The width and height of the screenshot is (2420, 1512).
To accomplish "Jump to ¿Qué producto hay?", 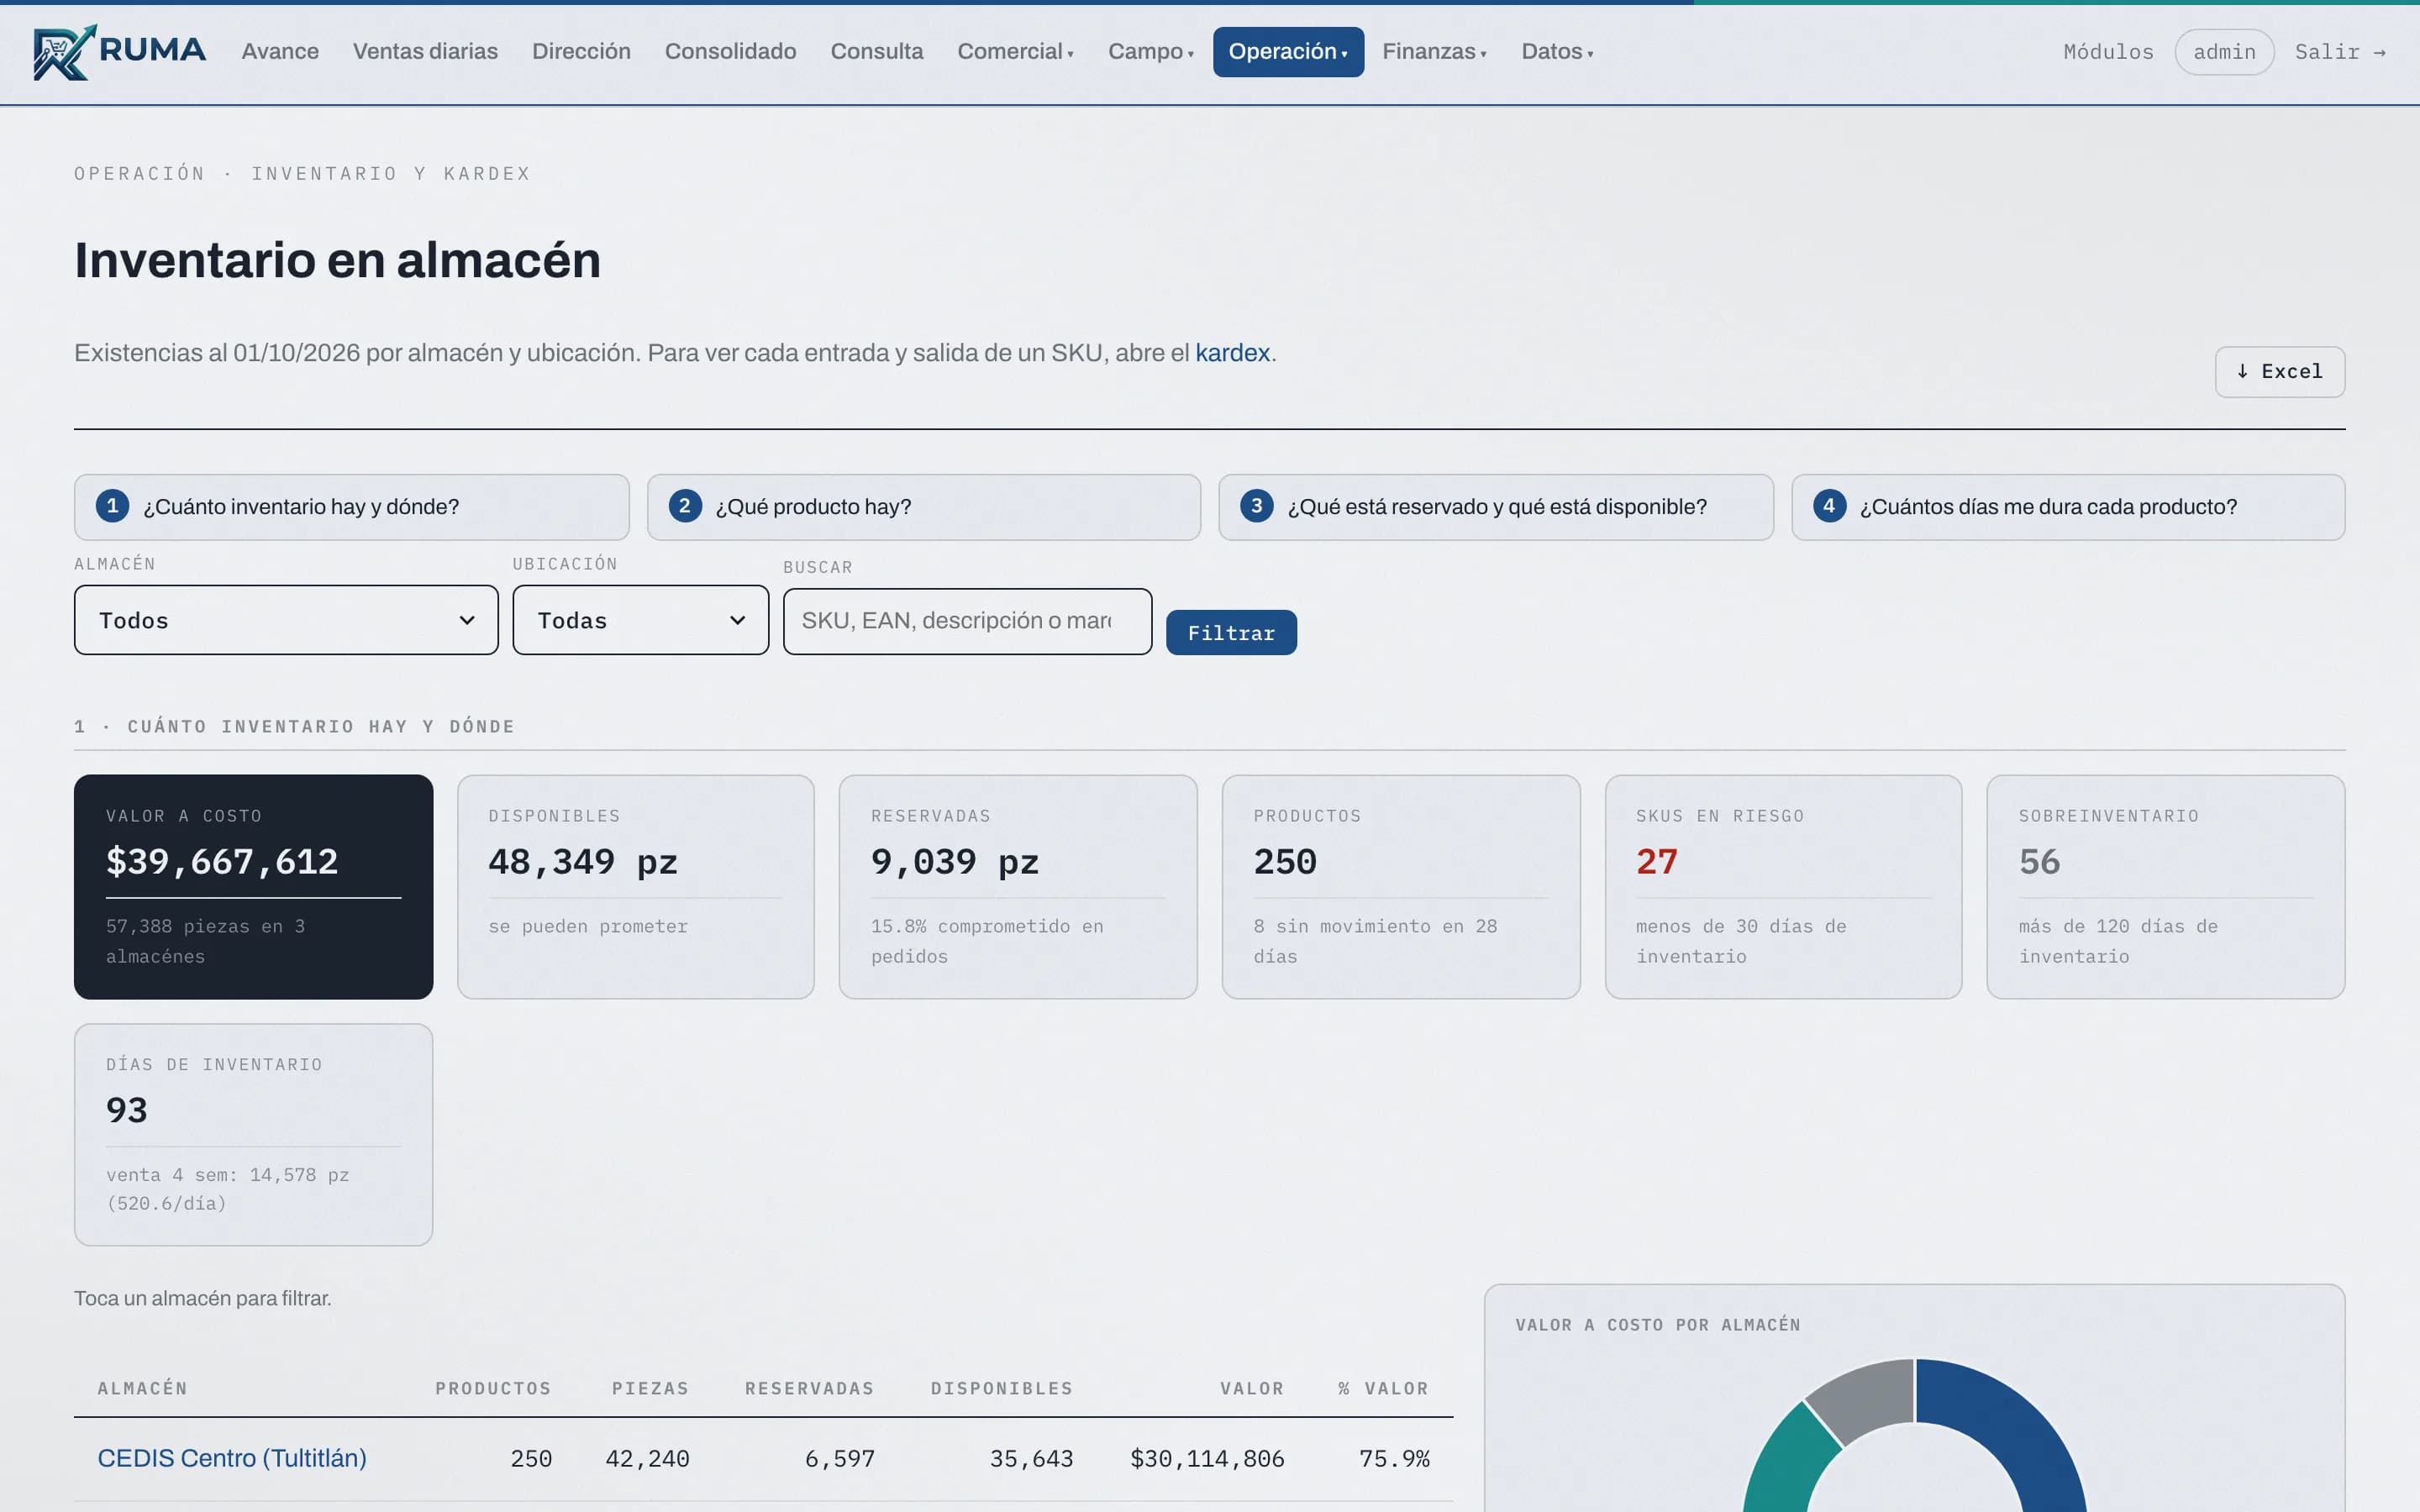I will pyautogui.click(x=923, y=507).
